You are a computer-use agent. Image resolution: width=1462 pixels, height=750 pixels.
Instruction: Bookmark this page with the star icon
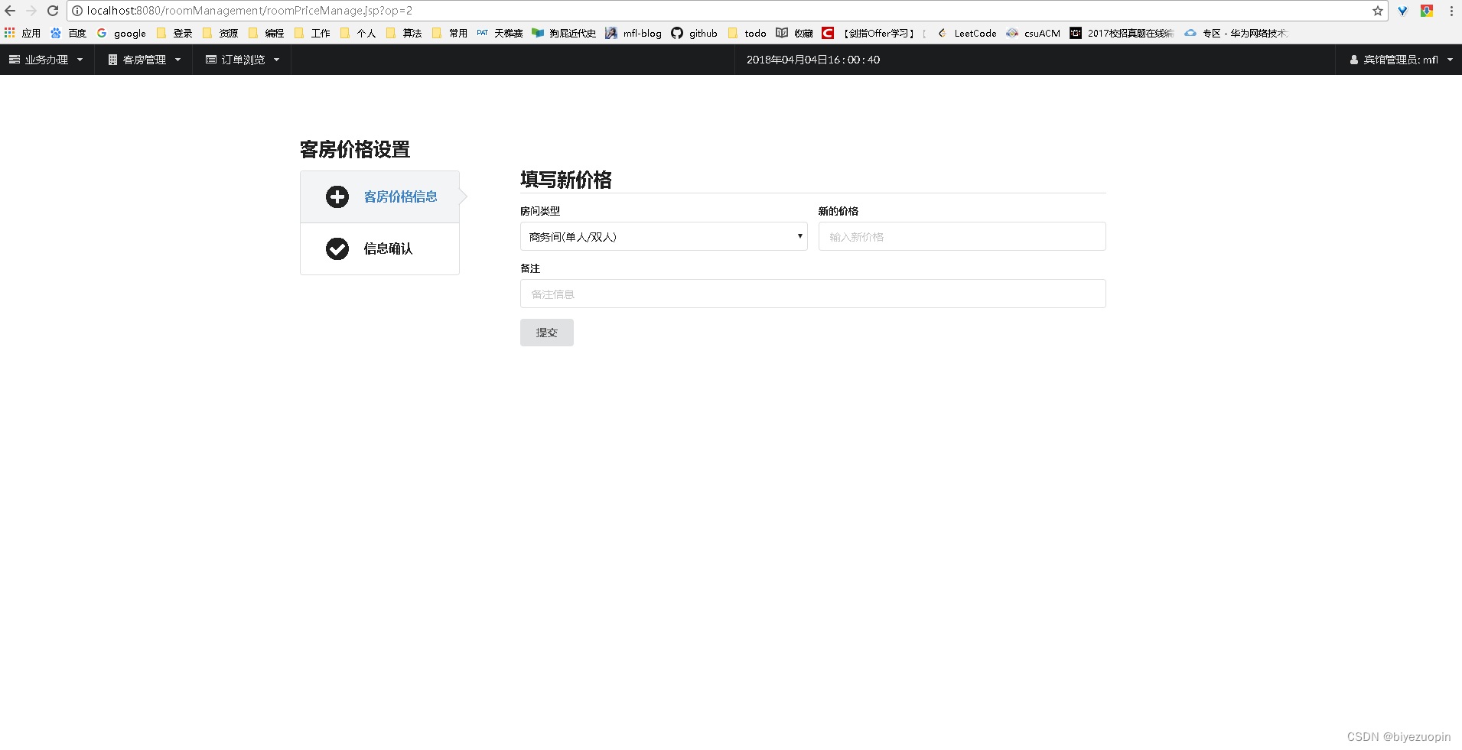(x=1377, y=11)
